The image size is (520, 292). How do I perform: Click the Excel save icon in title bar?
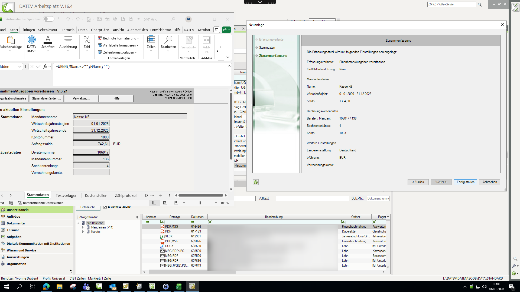[60, 19]
